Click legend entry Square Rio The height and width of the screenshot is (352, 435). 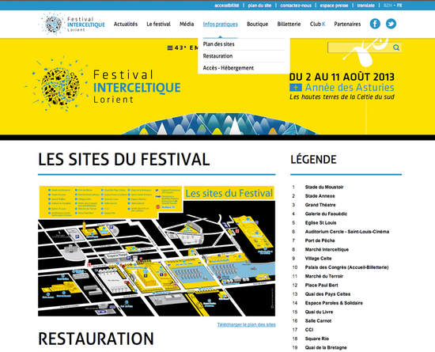[317, 339]
